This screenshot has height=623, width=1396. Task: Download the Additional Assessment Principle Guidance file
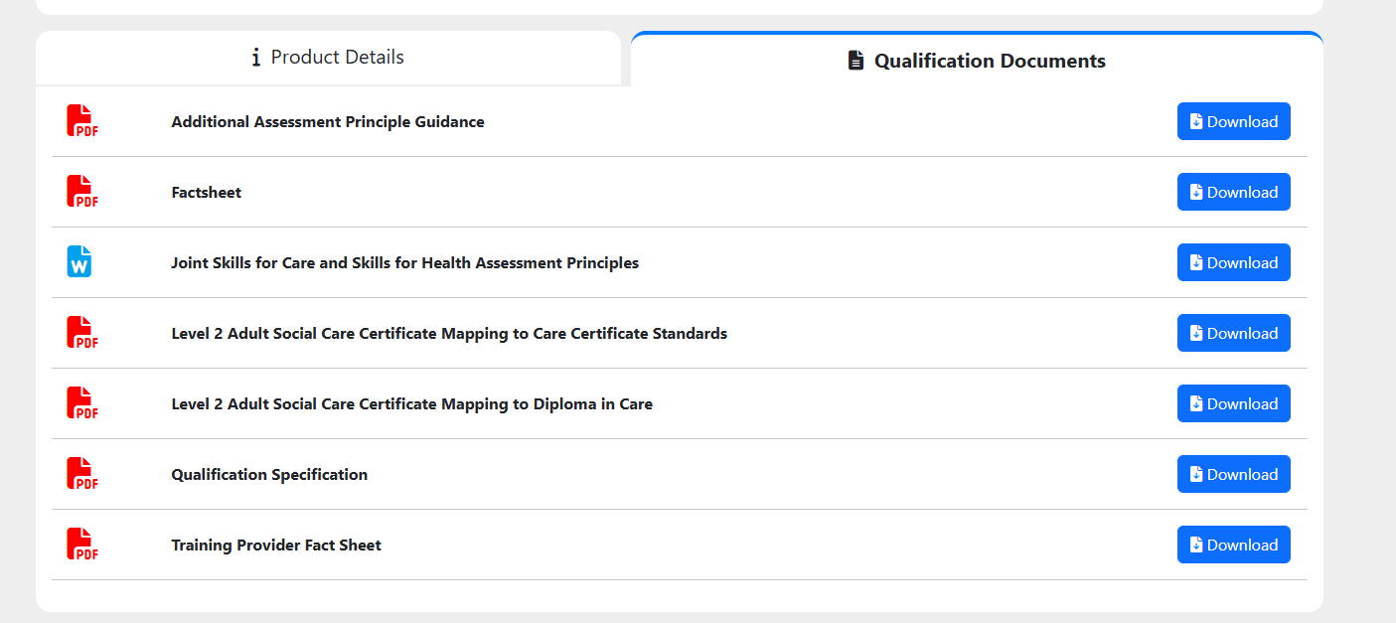1233,120
